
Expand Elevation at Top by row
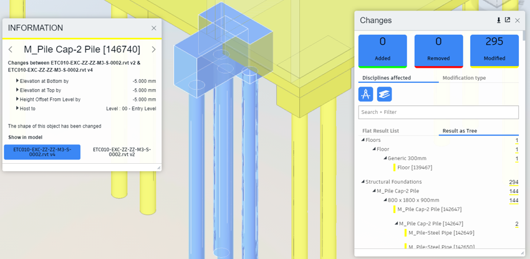click(17, 90)
